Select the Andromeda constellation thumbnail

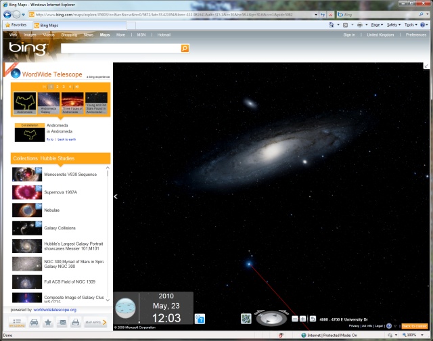click(x=25, y=103)
